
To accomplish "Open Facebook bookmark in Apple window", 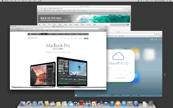I will [32, 31].
